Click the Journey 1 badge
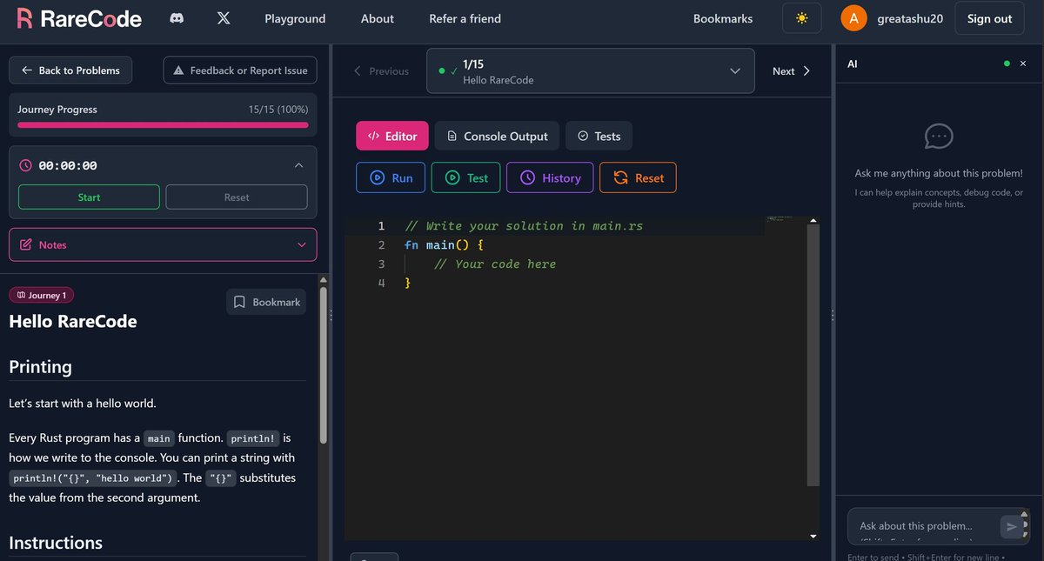Viewport: 1044px width, 561px height. coord(41,295)
